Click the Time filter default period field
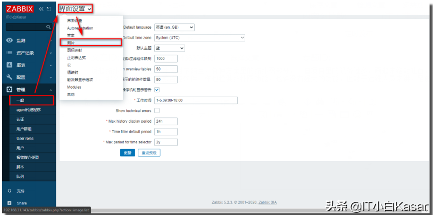 coord(166,132)
